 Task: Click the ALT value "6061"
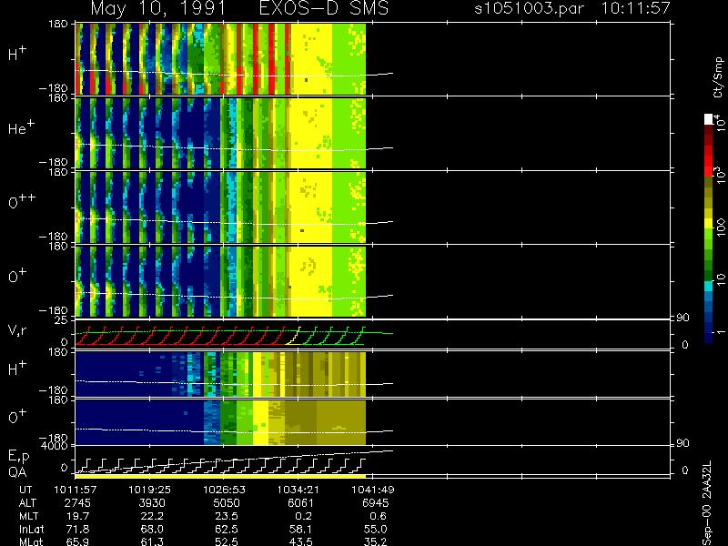pos(301,503)
